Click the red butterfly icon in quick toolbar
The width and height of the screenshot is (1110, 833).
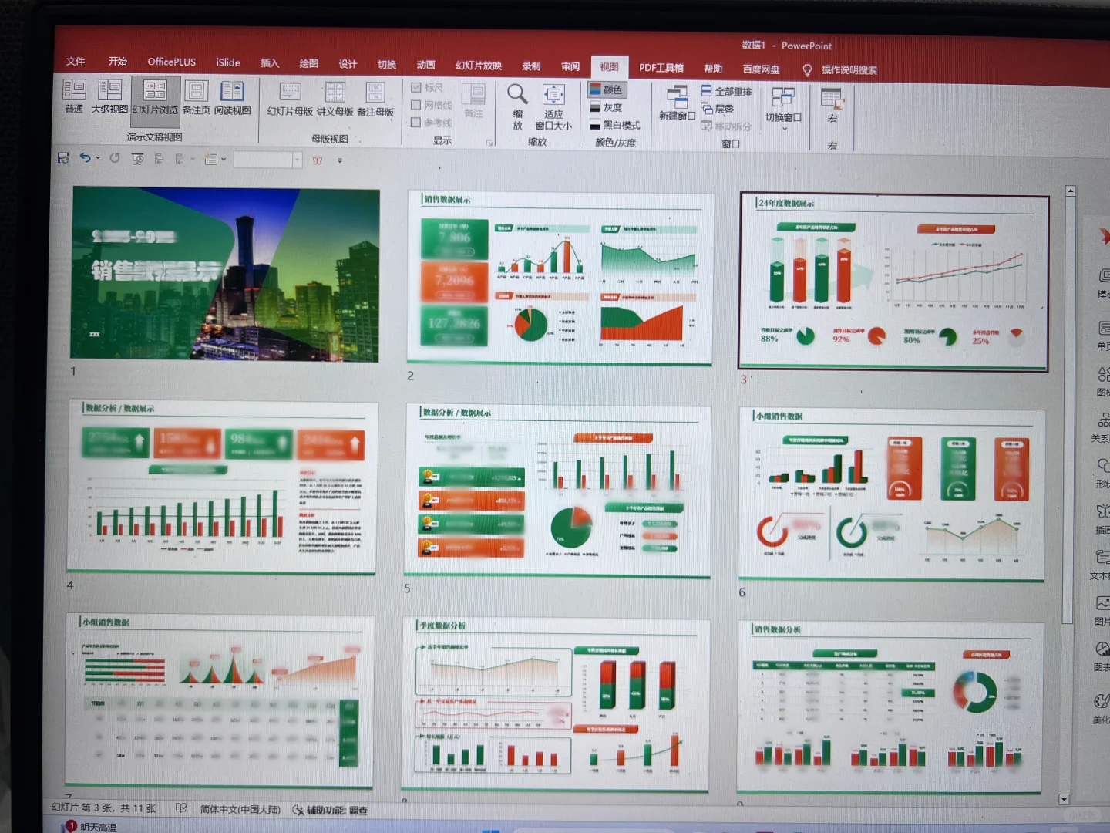pyautogui.click(x=317, y=160)
